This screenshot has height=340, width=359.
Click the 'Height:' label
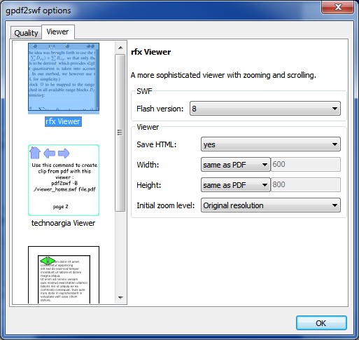(149, 185)
